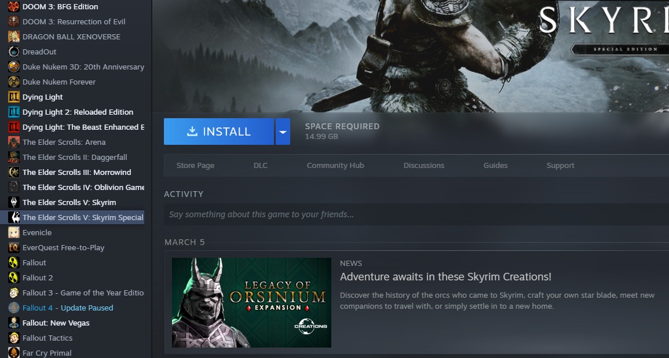
Task: Select 'Fallout 4 - Update Paused' entry
Action: 68,308
